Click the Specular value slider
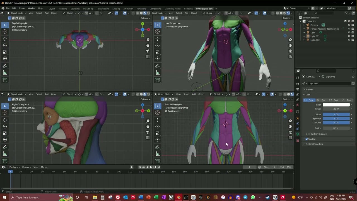 (336, 119)
